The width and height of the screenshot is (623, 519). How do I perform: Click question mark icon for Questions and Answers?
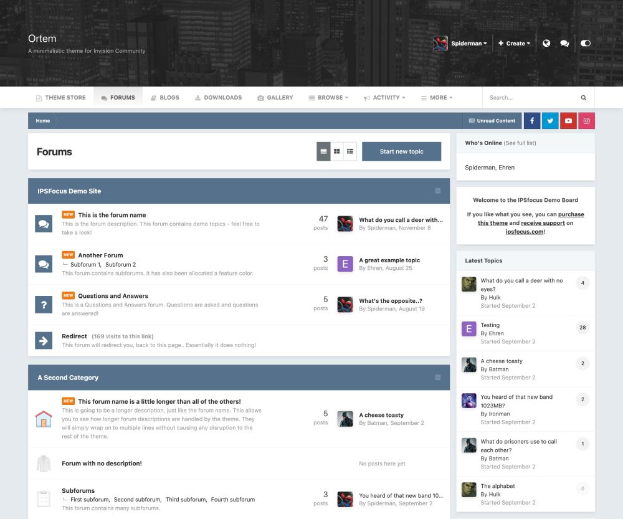44,305
